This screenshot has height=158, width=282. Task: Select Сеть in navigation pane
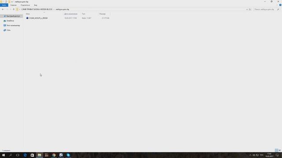7,30
